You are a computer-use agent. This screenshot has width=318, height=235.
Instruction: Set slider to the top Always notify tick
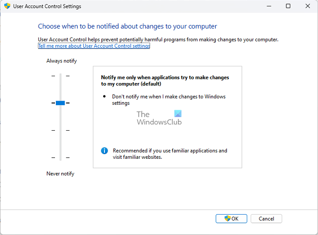(60, 76)
